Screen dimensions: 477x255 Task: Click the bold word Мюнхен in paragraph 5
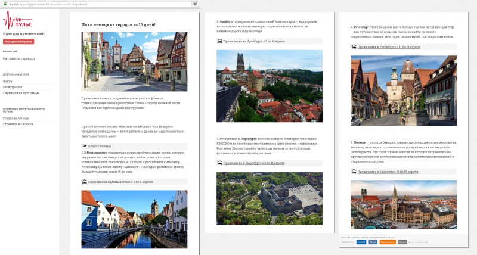(360, 142)
